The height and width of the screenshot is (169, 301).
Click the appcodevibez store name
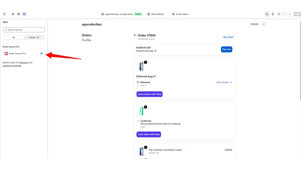click(92, 24)
